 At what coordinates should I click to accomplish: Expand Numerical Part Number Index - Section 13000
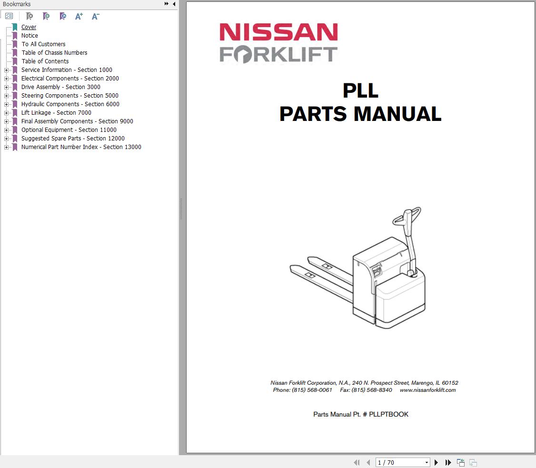tap(6, 147)
